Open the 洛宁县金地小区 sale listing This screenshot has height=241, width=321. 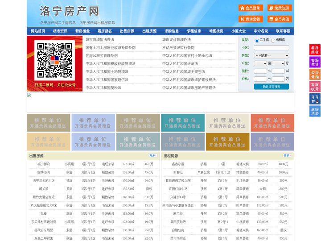tap(44, 181)
